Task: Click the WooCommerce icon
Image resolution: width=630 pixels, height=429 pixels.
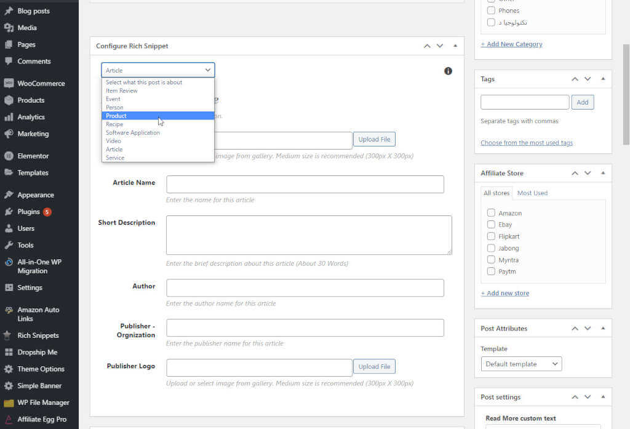Action: [9, 83]
